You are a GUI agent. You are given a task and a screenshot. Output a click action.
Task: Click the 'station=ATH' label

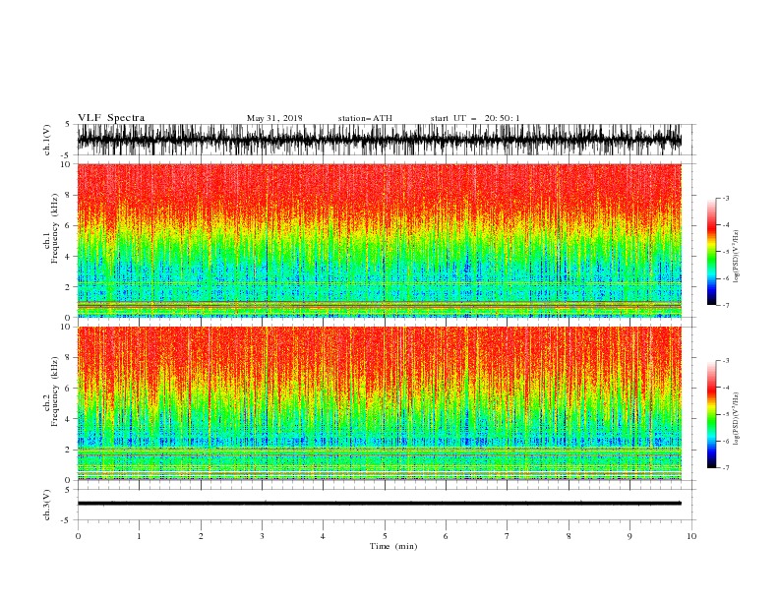point(365,118)
